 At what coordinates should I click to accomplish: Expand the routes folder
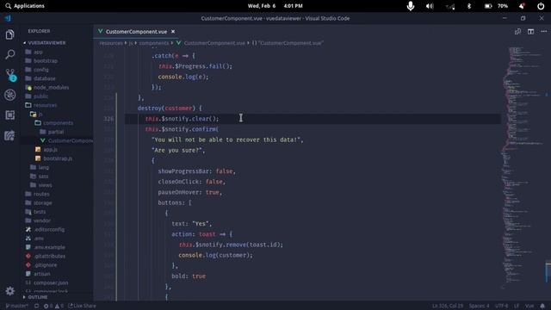coord(41,194)
